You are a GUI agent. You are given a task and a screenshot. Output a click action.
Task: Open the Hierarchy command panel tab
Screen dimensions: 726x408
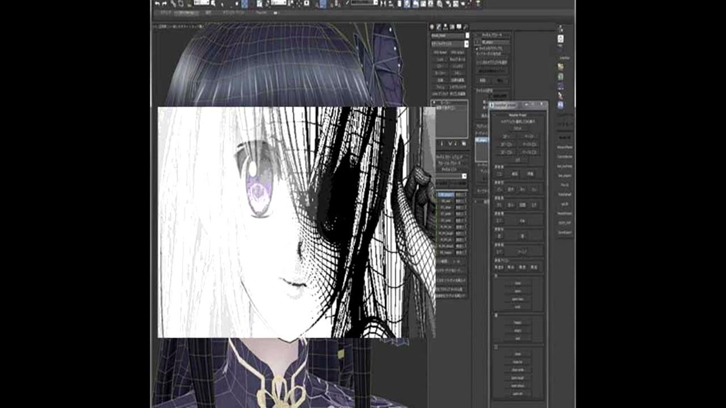coord(445,27)
